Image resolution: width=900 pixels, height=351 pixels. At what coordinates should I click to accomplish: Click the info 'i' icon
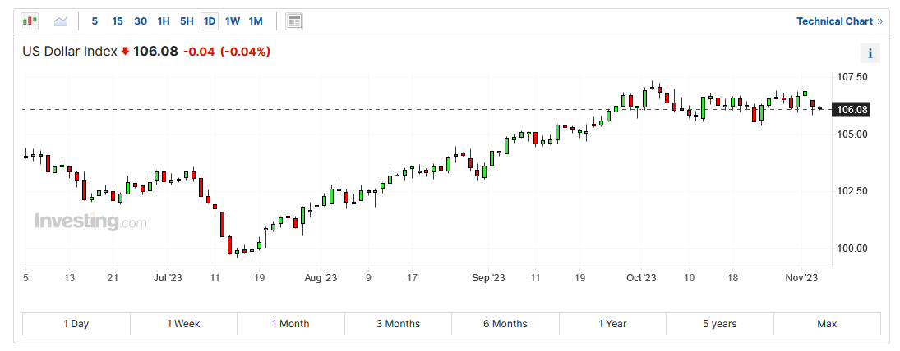[870, 53]
